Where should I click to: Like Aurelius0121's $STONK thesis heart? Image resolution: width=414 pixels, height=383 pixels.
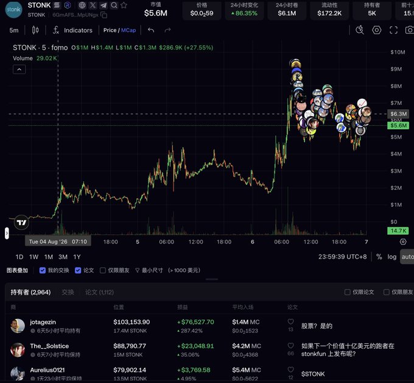[x=290, y=370]
